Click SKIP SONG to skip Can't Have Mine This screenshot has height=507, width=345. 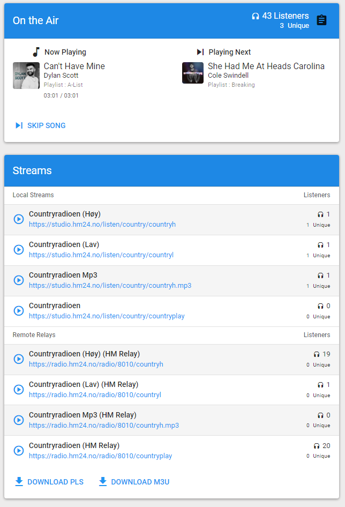tap(46, 125)
